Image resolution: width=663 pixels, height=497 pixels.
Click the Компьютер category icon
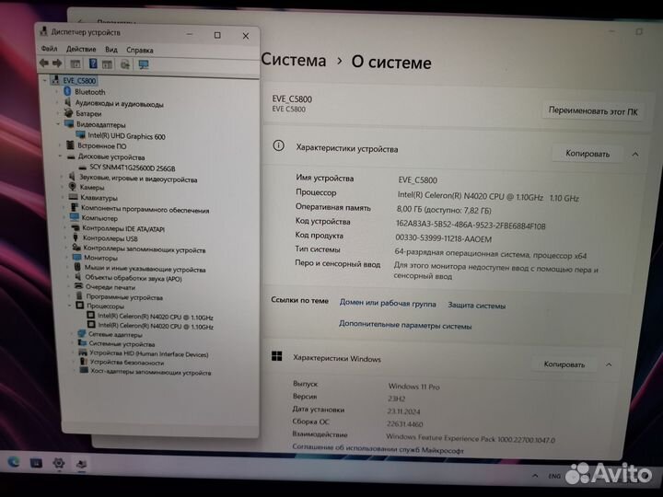75,217
